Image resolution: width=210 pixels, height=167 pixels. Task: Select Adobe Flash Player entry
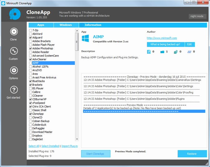tap(43, 45)
